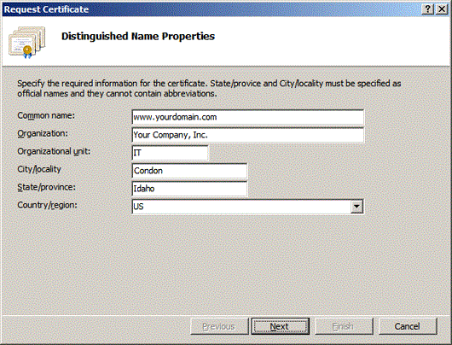The width and height of the screenshot is (452, 345).
Task: Click the greyed-out Finish button
Action: pos(344,326)
